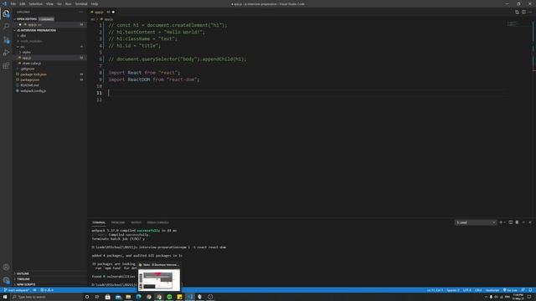Open the Help menu
Viewport: 536px width, 301px height.
click(95, 3)
